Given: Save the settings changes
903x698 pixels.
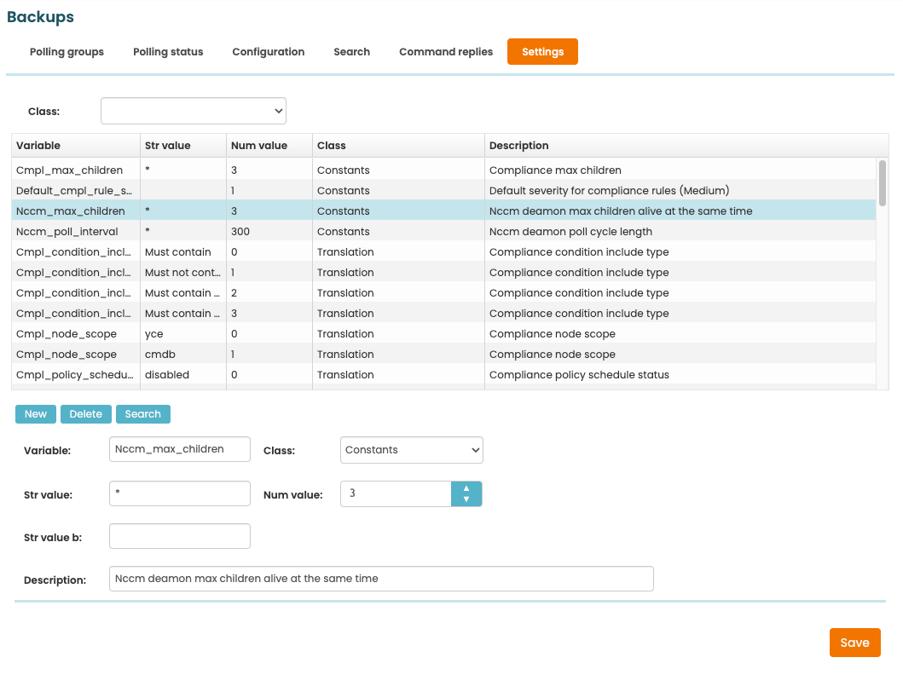Looking at the screenshot, I should point(854,643).
